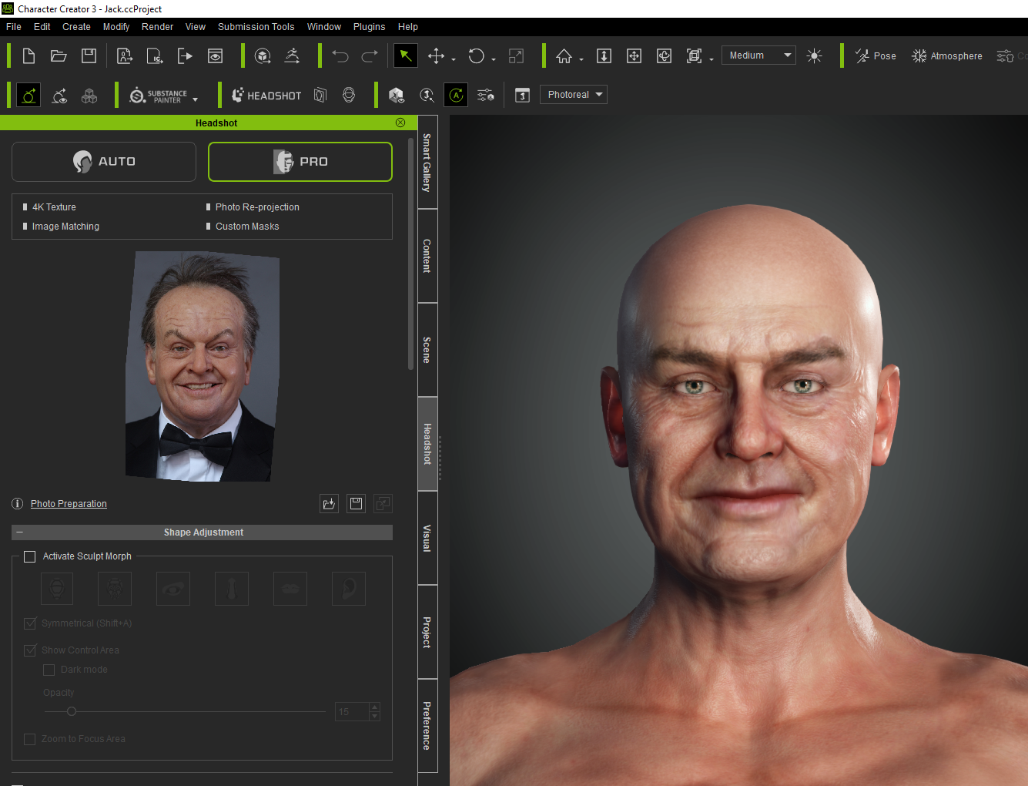Image resolution: width=1028 pixels, height=786 pixels.
Task: Switch to Visual side tab
Action: point(427,538)
